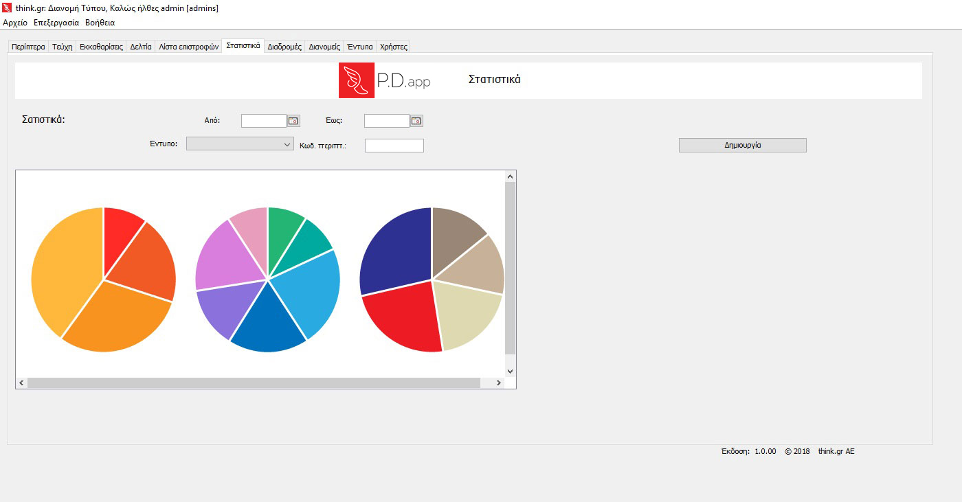Open the calendar picker for Έως date
Screen dimensions: 962x502
pyautogui.click(x=416, y=121)
